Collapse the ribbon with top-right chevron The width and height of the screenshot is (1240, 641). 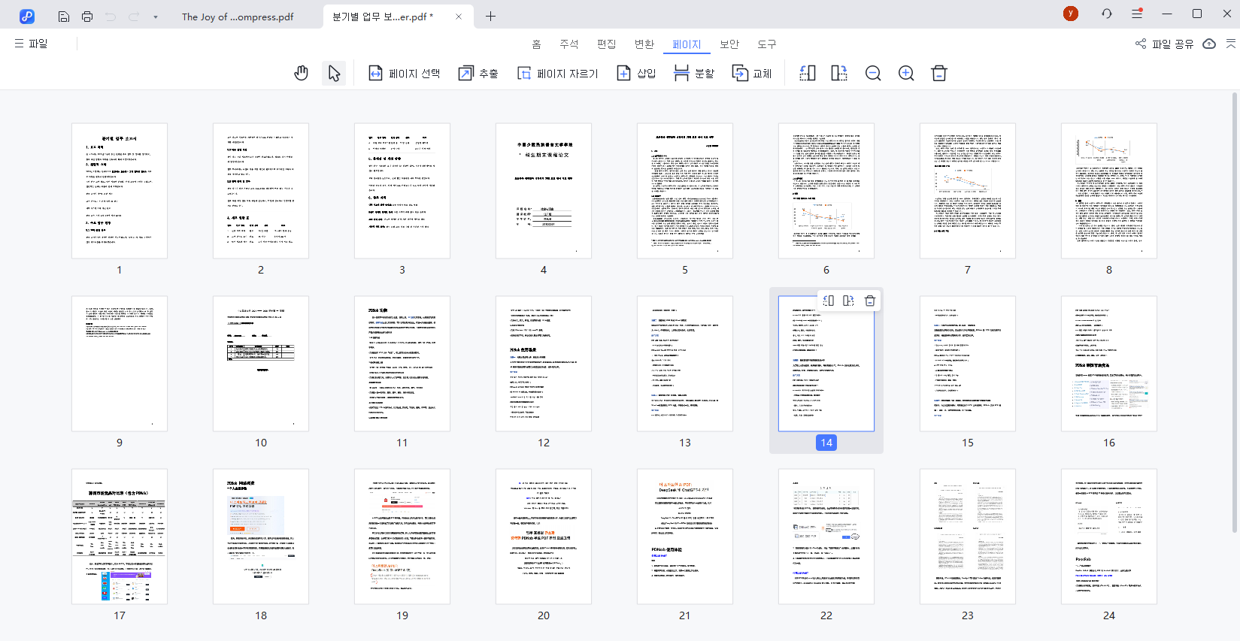click(x=1231, y=44)
